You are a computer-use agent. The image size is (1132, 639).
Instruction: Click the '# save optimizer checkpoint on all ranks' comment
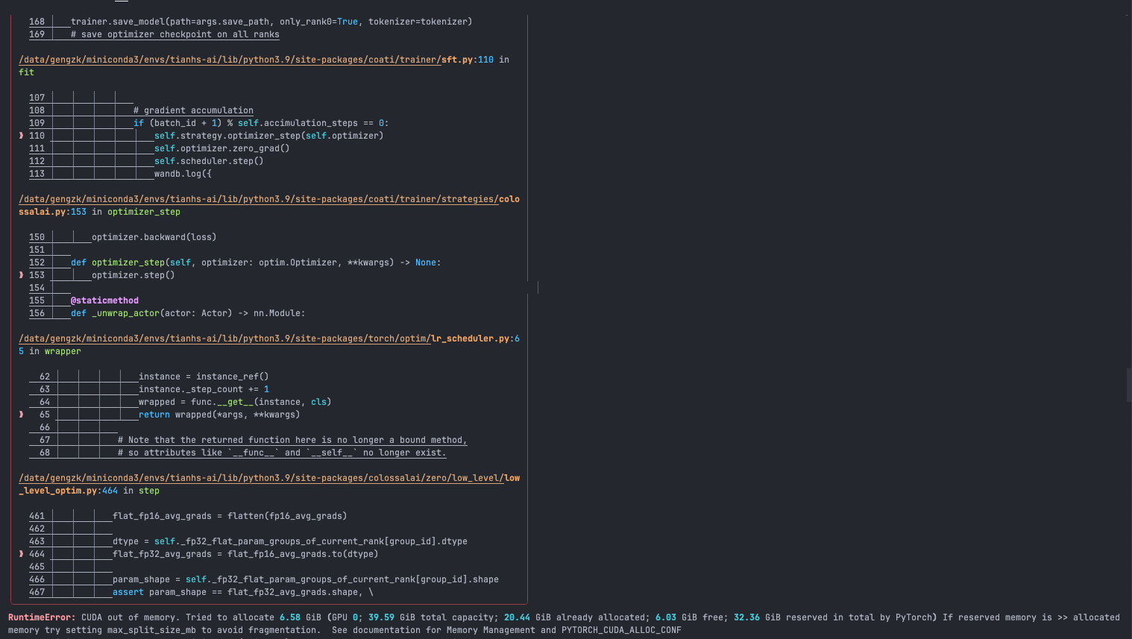click(x=175, y=34)
